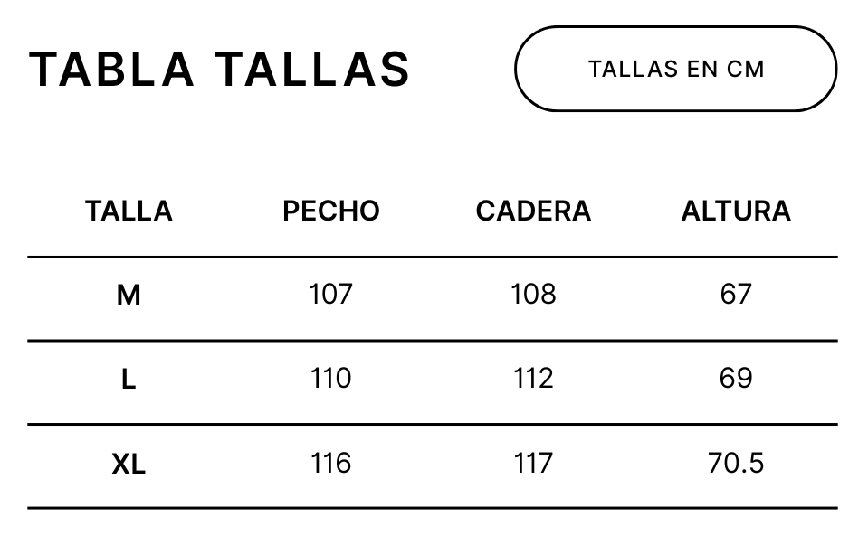Click the altura value 69

pos(735,379)
